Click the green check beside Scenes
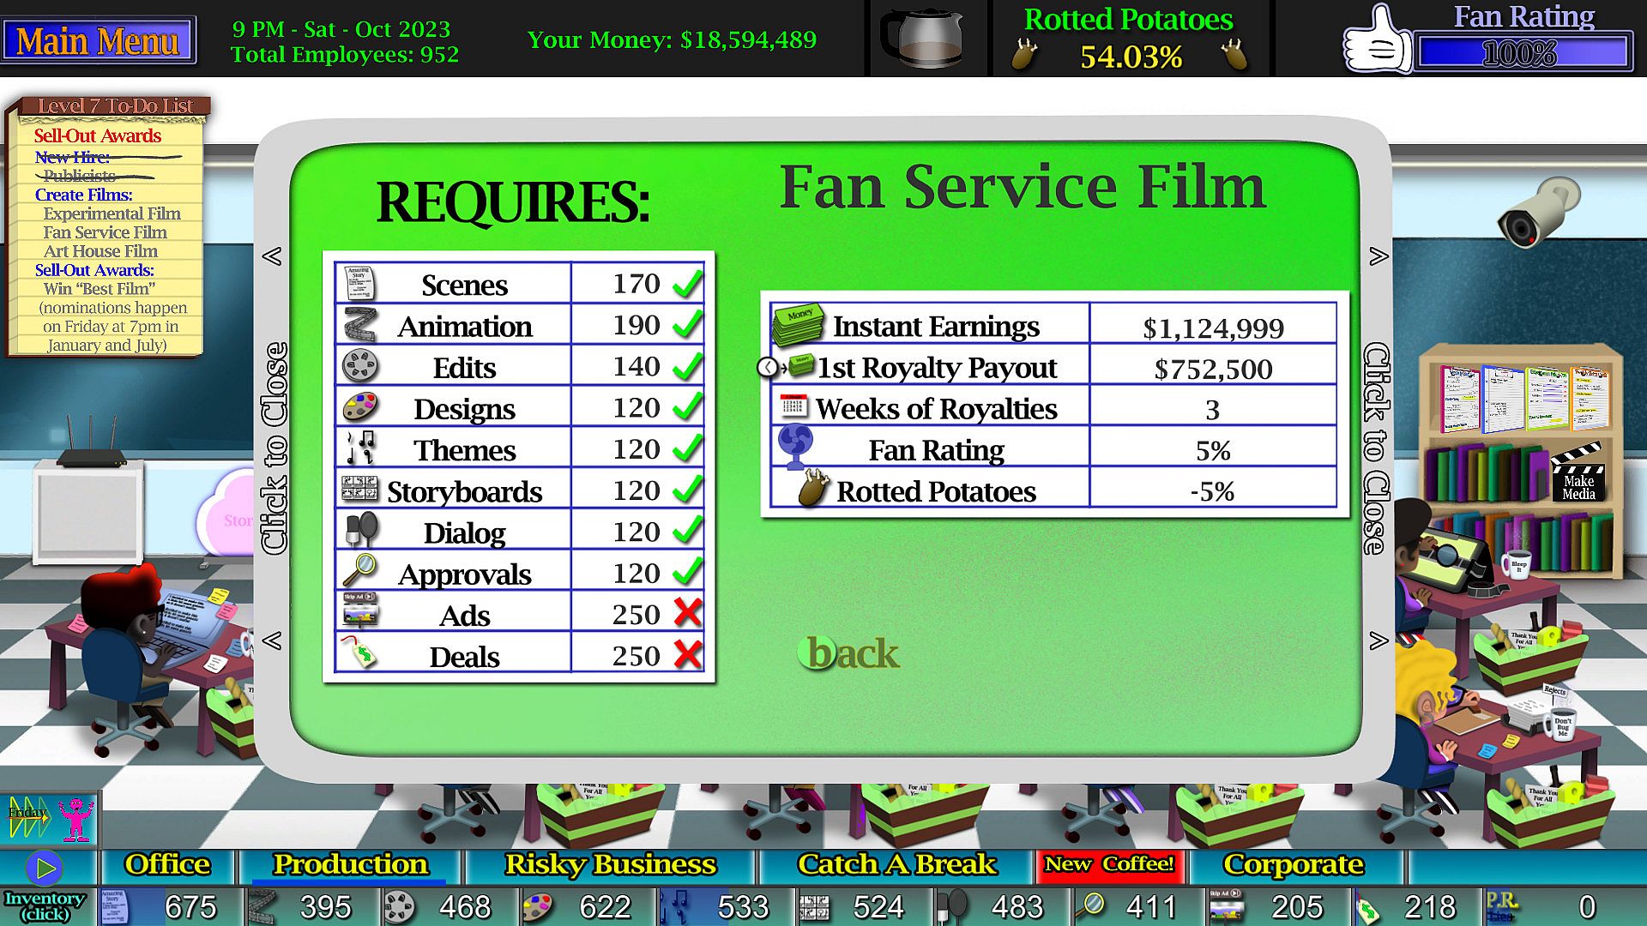1647x926 pixels. (x=688, y=284)
